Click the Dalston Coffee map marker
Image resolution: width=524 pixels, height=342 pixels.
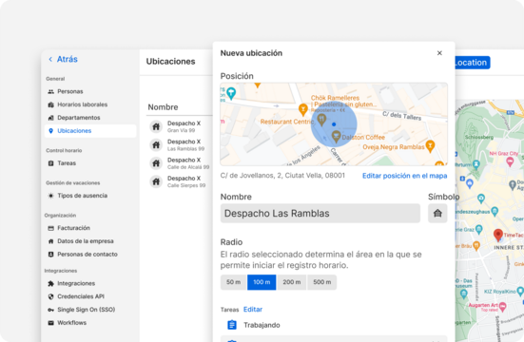(337, 137)
